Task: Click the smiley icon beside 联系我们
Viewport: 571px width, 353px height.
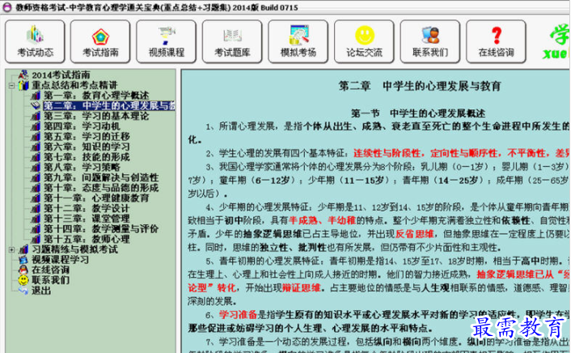Action: [x=23, y=280]
